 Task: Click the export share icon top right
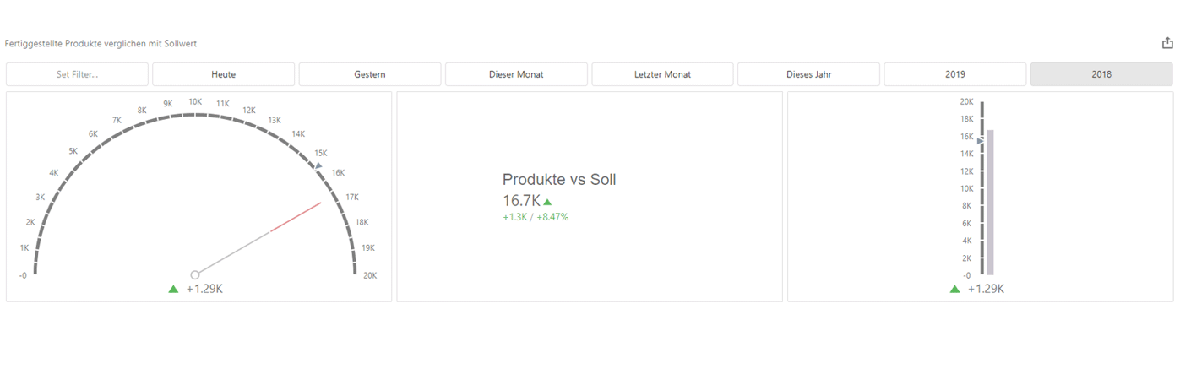coord(1167,43)
